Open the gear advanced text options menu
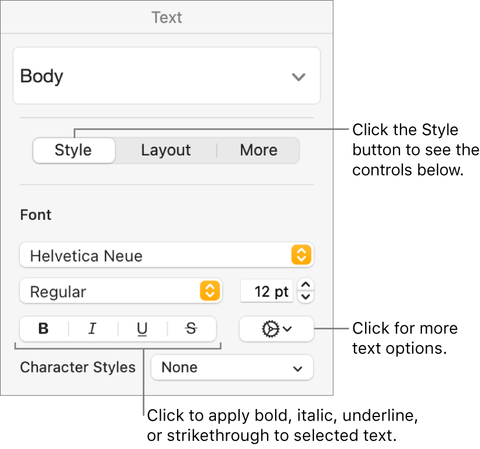This screenshot has width=480, height=449. [x=276, y=329]
